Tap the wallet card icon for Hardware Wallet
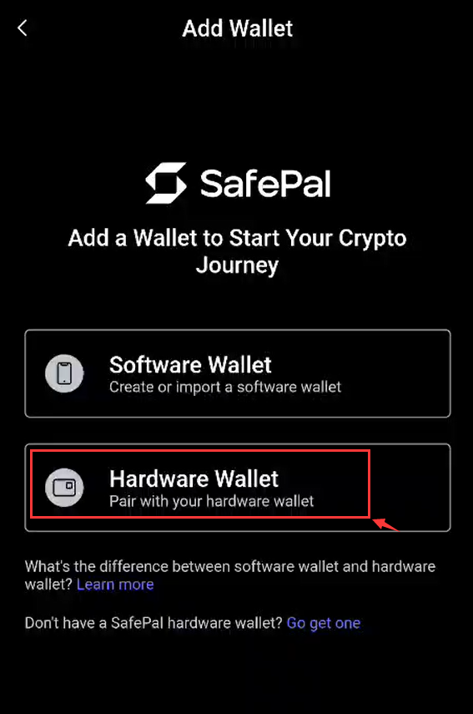Image resolution: width=473 pixels, height=714 pixels. coord(64,487)
